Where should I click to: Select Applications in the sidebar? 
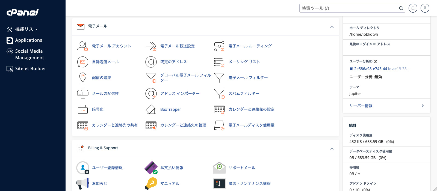click(28, 40)
